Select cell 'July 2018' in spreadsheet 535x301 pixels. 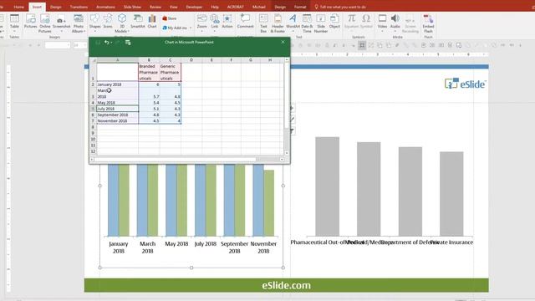(x=117, y=109)
